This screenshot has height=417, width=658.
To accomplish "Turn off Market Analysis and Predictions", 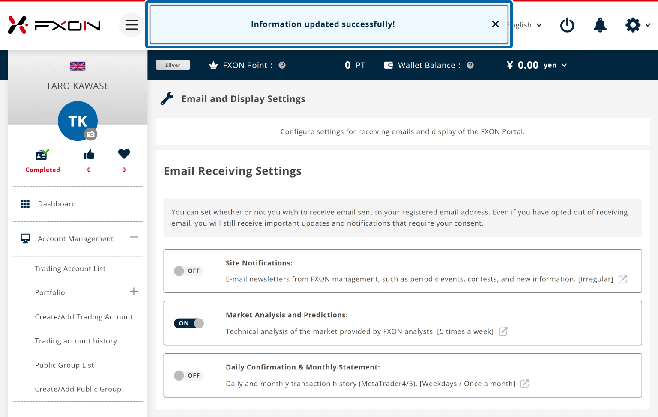I will 188,323.
